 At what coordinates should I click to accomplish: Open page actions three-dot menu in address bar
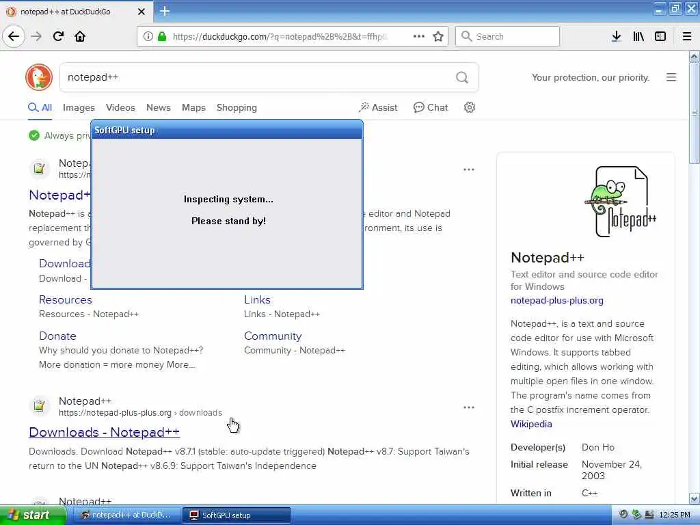(419, 36)
